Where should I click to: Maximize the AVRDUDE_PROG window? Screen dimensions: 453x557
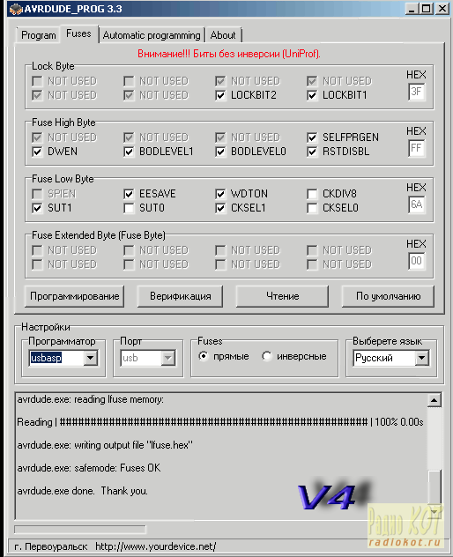[427, 9]
